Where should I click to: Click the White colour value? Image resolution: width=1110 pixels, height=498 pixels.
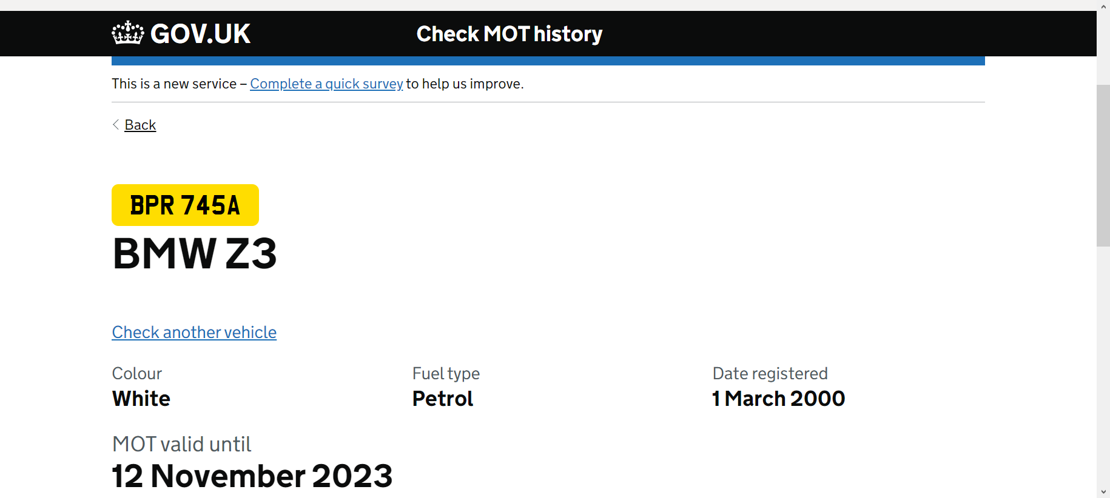[x=141, y=399]
